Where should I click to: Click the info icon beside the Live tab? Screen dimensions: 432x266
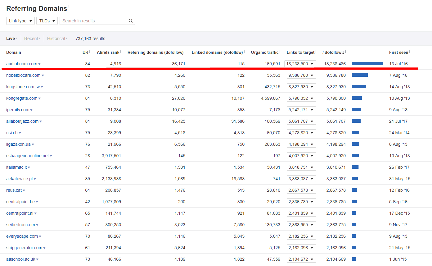click(x=16, y=37)
